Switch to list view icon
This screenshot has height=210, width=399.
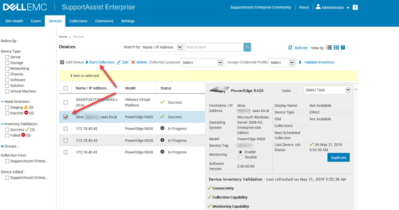coord(329,48)
